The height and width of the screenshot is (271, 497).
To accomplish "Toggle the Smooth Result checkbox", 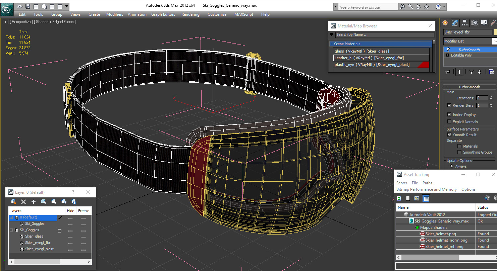I will coord(449,135).
